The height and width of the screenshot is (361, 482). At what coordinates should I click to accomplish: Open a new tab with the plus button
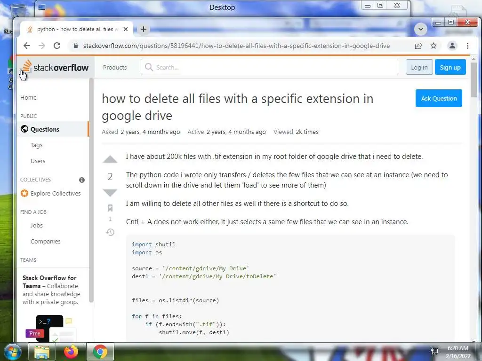click(x=143, y=29)
